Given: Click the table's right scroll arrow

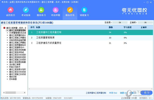Looking at the screenshot, I should pos(152,89).
